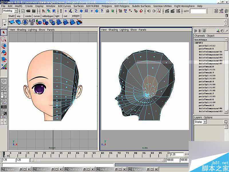Click the Snap to grids magnet icon
Image resolution: width=229 pixels, height=172 pixels.
tap(120, 11)
